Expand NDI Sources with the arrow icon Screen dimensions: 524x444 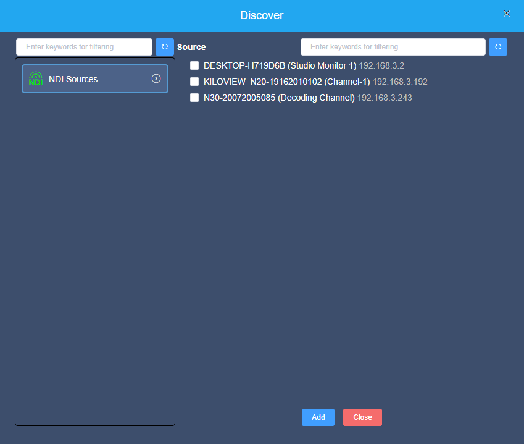pyautogui.click(x=156, y=78)
